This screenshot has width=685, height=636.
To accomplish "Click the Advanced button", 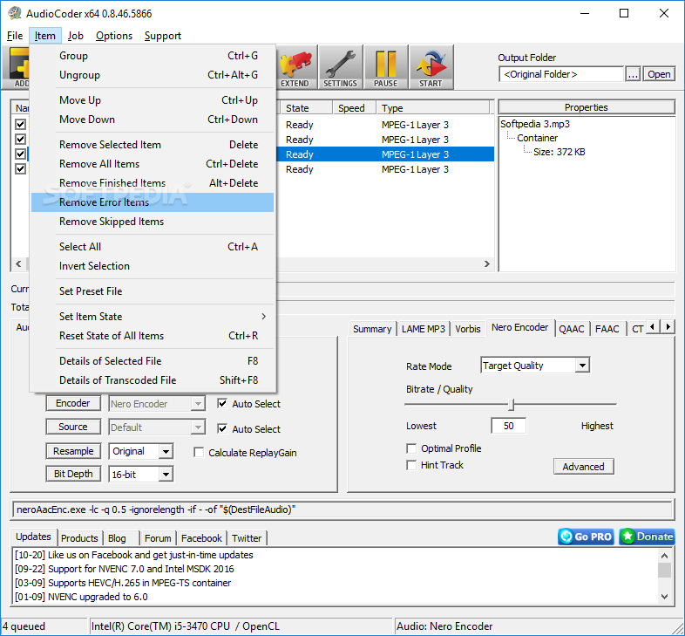I will point(583,466).
